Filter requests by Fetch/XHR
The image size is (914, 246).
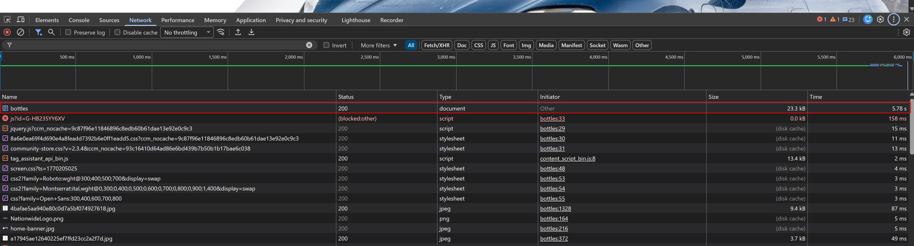[437, 45]
